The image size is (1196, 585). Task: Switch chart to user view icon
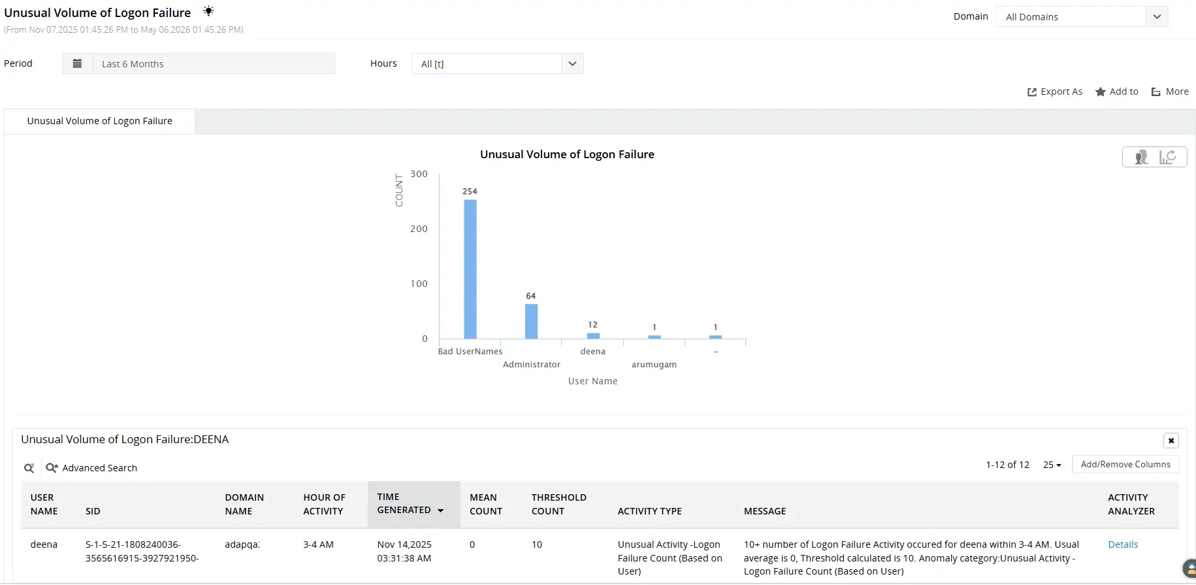(1141, 157)
